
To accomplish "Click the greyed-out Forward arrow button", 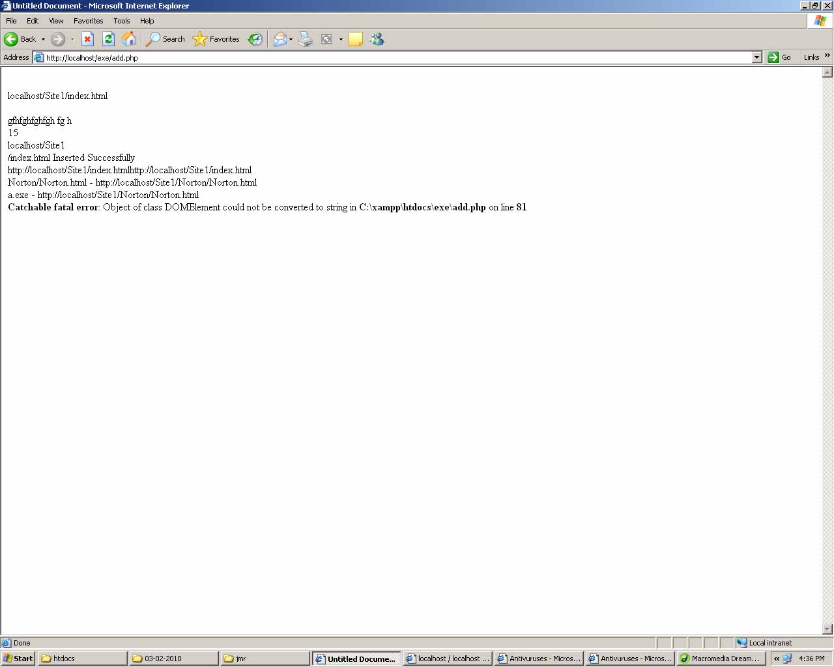I will pyautogui.click(x=58, y=39).
